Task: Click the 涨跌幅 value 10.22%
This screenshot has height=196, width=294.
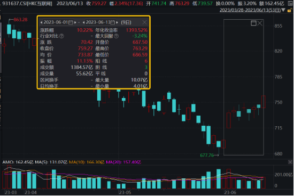Action: (x=85, y=30)
